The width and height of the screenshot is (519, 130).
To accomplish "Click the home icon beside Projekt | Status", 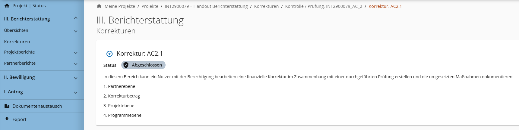I will 7,6.
